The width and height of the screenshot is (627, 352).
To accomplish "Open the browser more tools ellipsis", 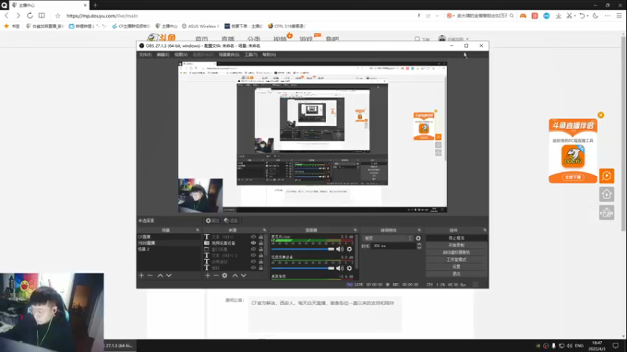I will pyautogui.click(x=607, y=16).
